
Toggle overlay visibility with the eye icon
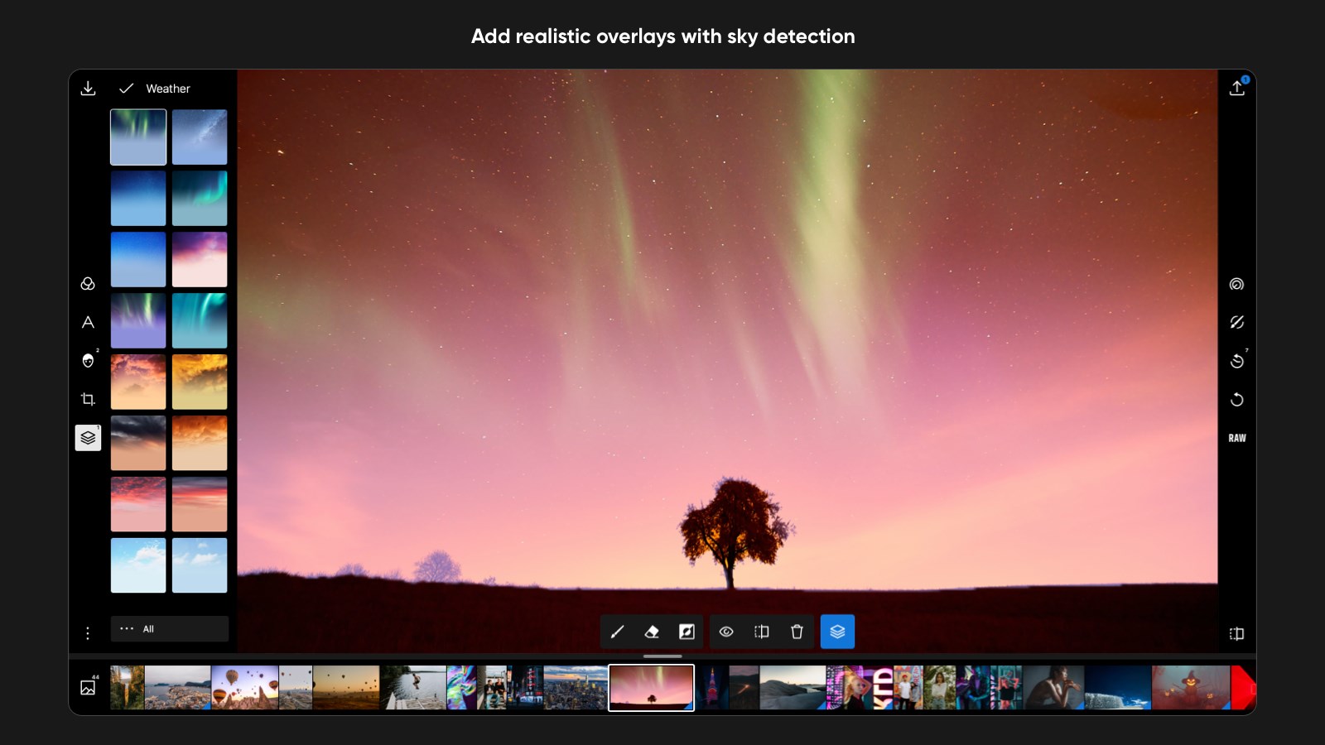click(726, 632)
